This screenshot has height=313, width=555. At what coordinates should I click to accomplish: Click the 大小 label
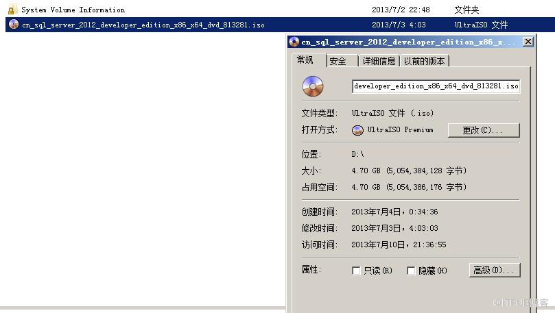[311, 171]
